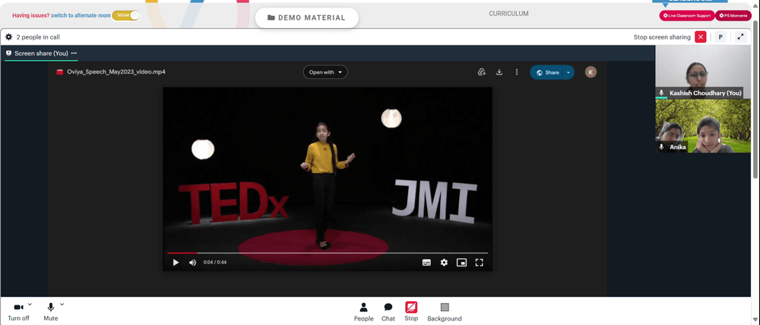Select the Screen share (You) tab
760x325 pixels.
[x=41, y=53]
